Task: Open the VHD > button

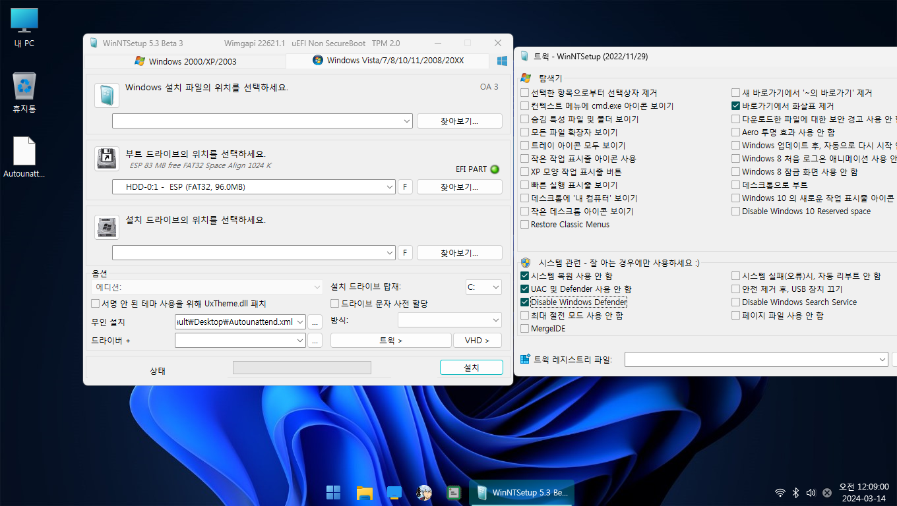Action: 478,341
